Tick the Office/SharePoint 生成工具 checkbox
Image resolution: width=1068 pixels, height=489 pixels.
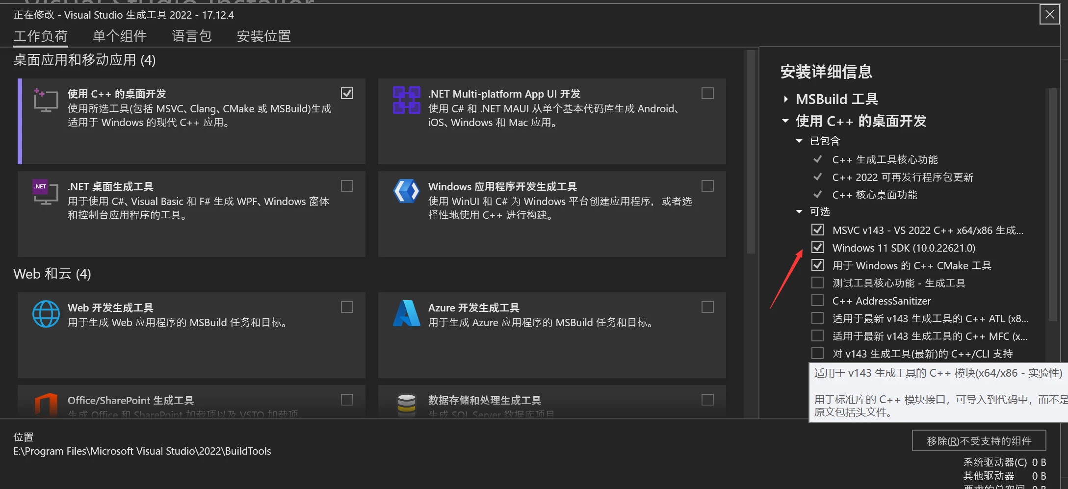pos(347,400)
